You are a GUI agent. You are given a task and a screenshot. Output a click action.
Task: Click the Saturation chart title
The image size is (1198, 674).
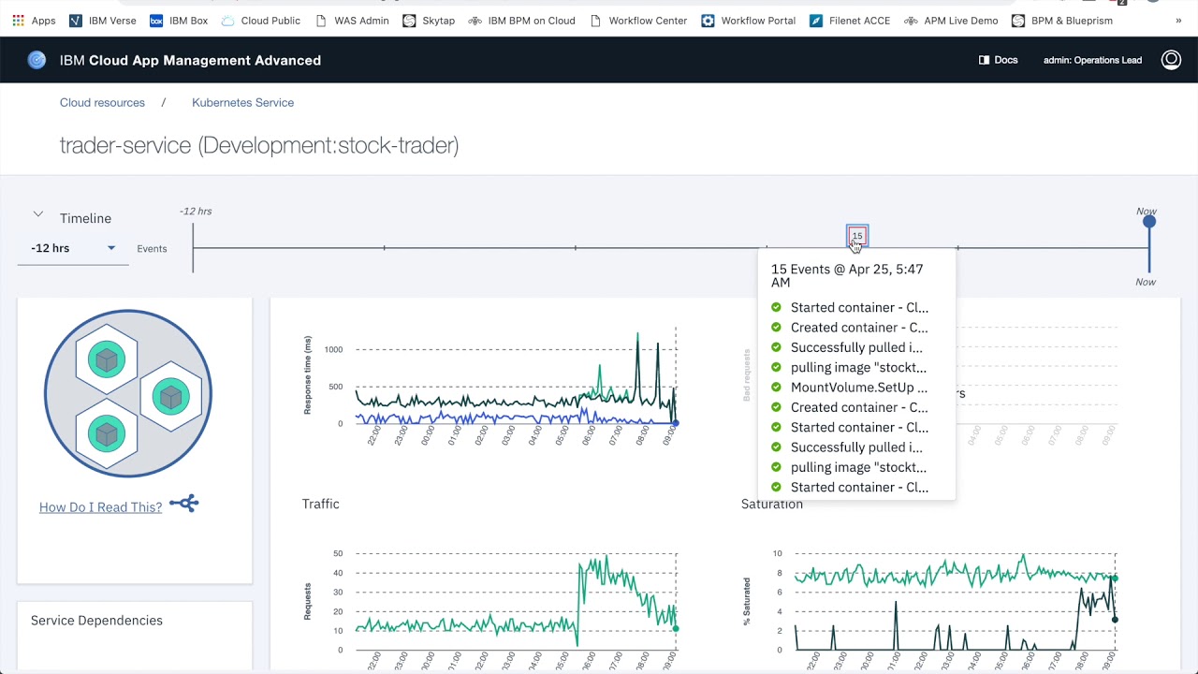(772, 504)
